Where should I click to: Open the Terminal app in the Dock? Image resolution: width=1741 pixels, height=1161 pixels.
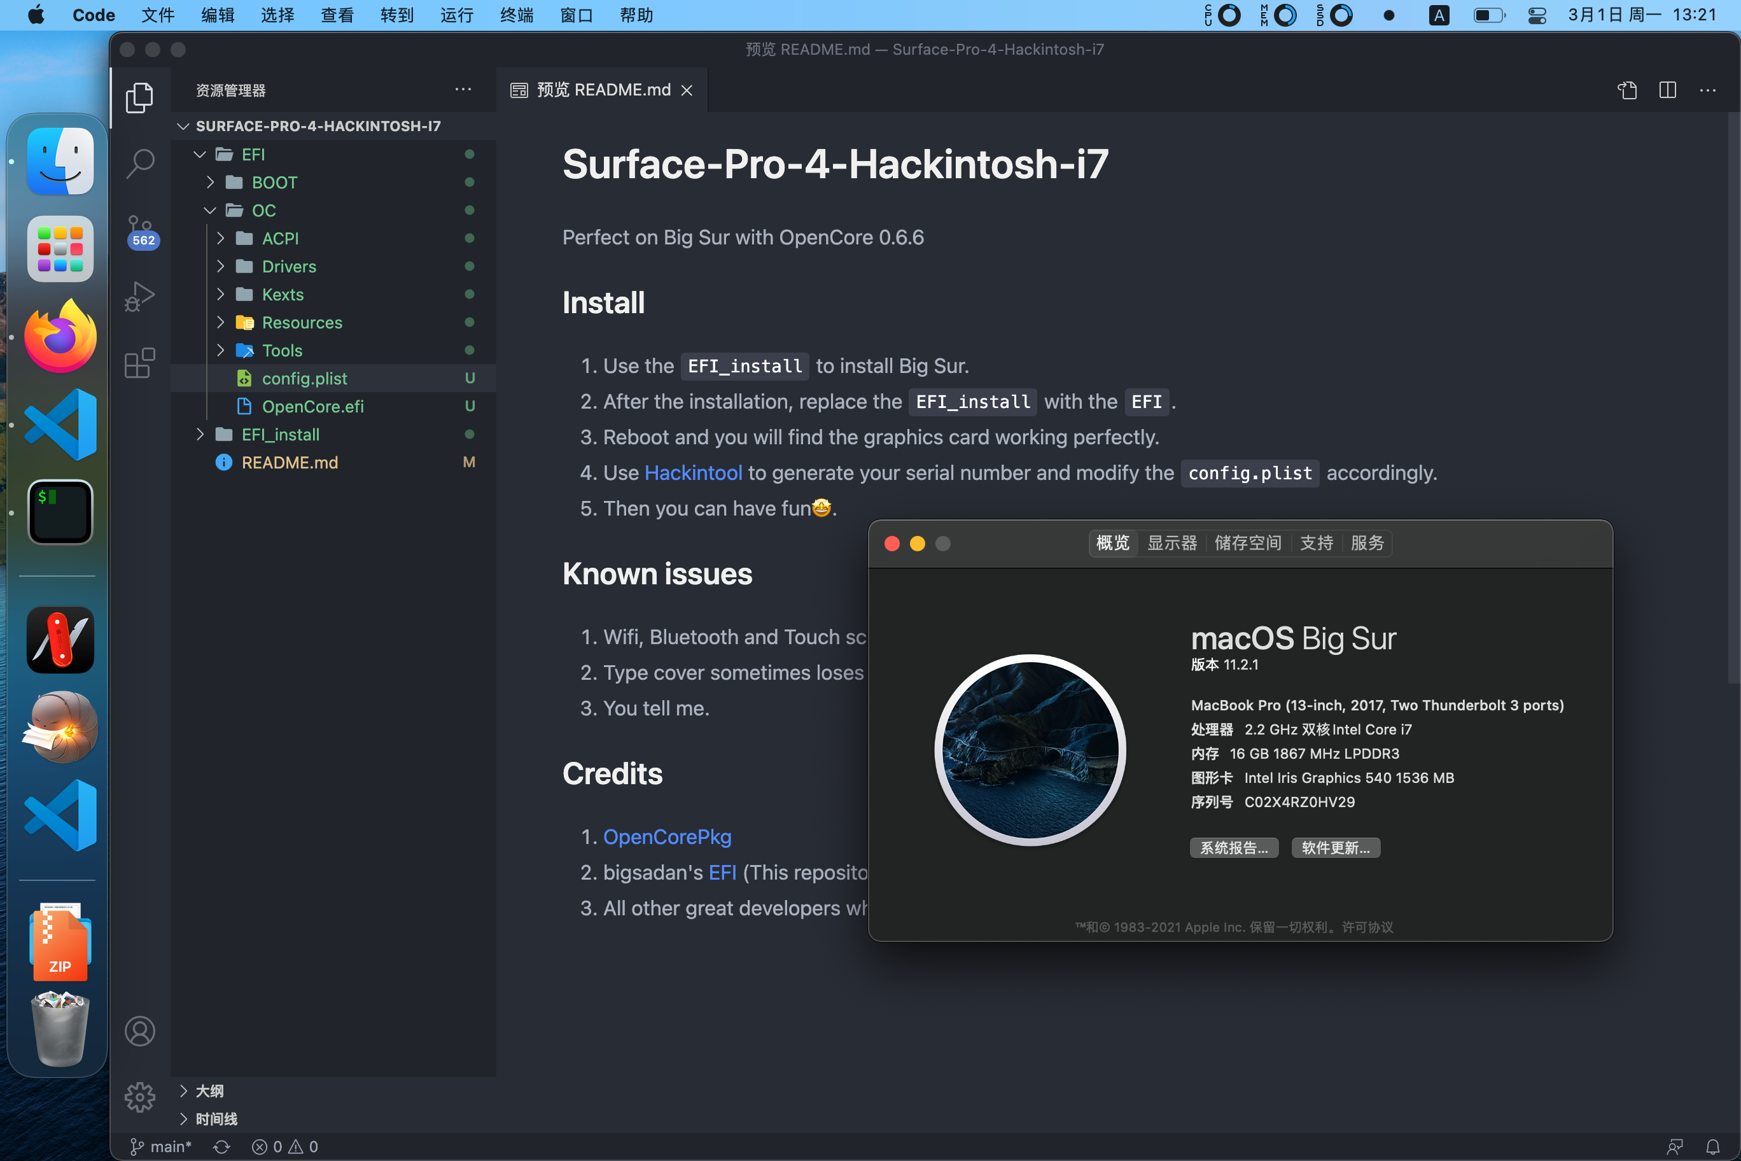tap(60, 512)
